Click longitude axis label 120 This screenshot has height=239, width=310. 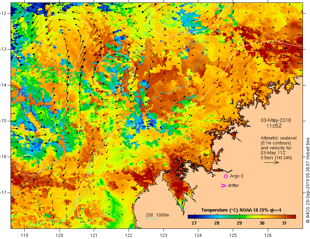pos(59,235)
